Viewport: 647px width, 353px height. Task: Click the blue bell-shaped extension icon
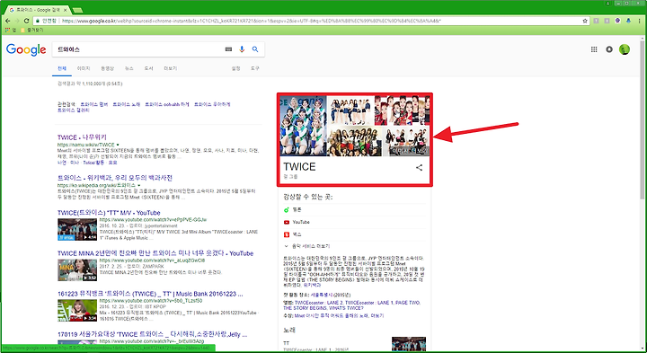tap(628, 21)
